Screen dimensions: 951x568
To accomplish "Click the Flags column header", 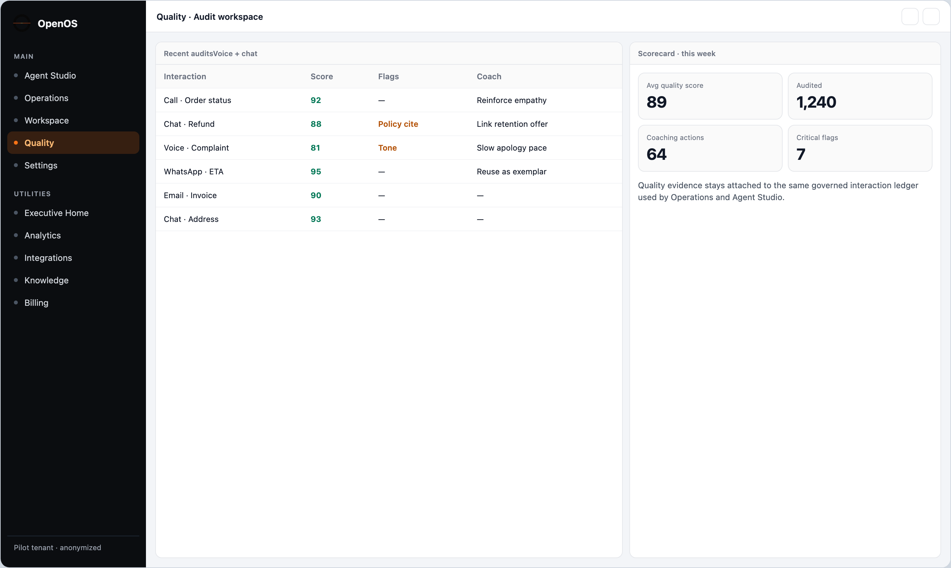I will pos(388,77).
